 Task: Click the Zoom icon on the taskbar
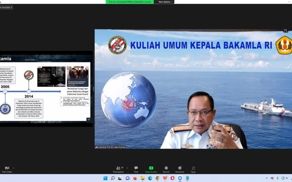point(180,178)
